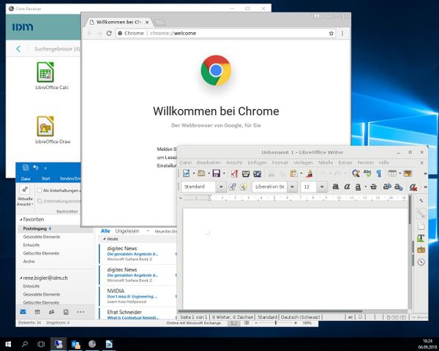Open the Windows Start menu
Screen dimensions: 439x351
coord(8,344)
